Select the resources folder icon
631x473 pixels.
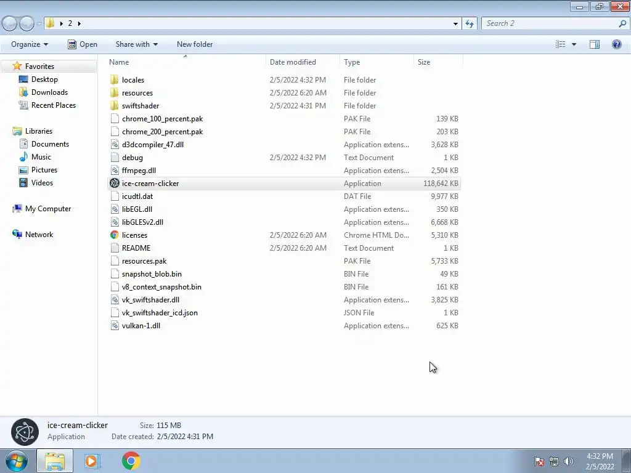click(x=114, y=92)
